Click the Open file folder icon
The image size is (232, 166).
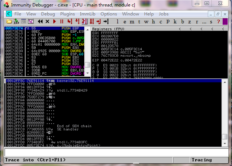coord(9,22)
